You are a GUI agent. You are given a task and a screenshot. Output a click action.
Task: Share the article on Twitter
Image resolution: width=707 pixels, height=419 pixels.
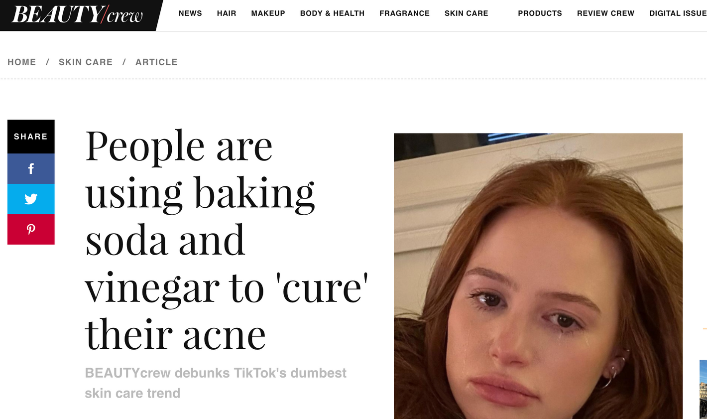click(31, 199)
